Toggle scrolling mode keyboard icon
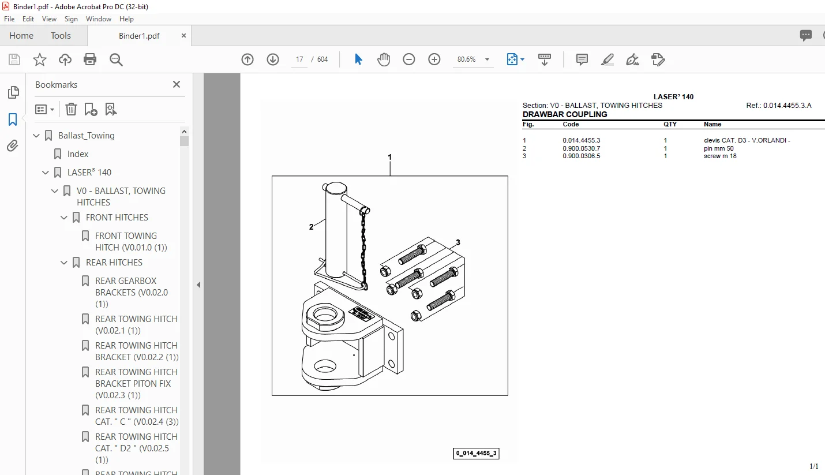Viewport: 825px width, 475px height. click(545, 59)
